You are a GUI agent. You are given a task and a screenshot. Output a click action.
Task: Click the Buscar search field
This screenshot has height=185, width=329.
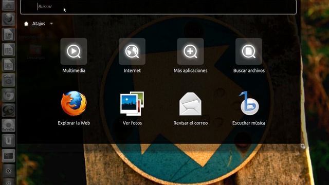click(x=158, y=7)
